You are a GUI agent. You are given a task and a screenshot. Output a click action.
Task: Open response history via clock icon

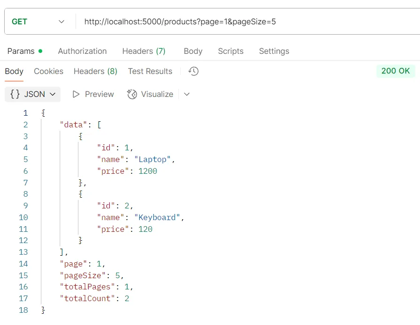coord(193,71)
